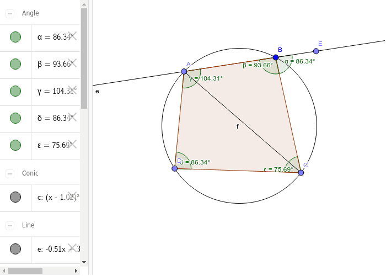Select the conic c equation text
Screen dimensions: 386x276
click(x=58, y=198)
